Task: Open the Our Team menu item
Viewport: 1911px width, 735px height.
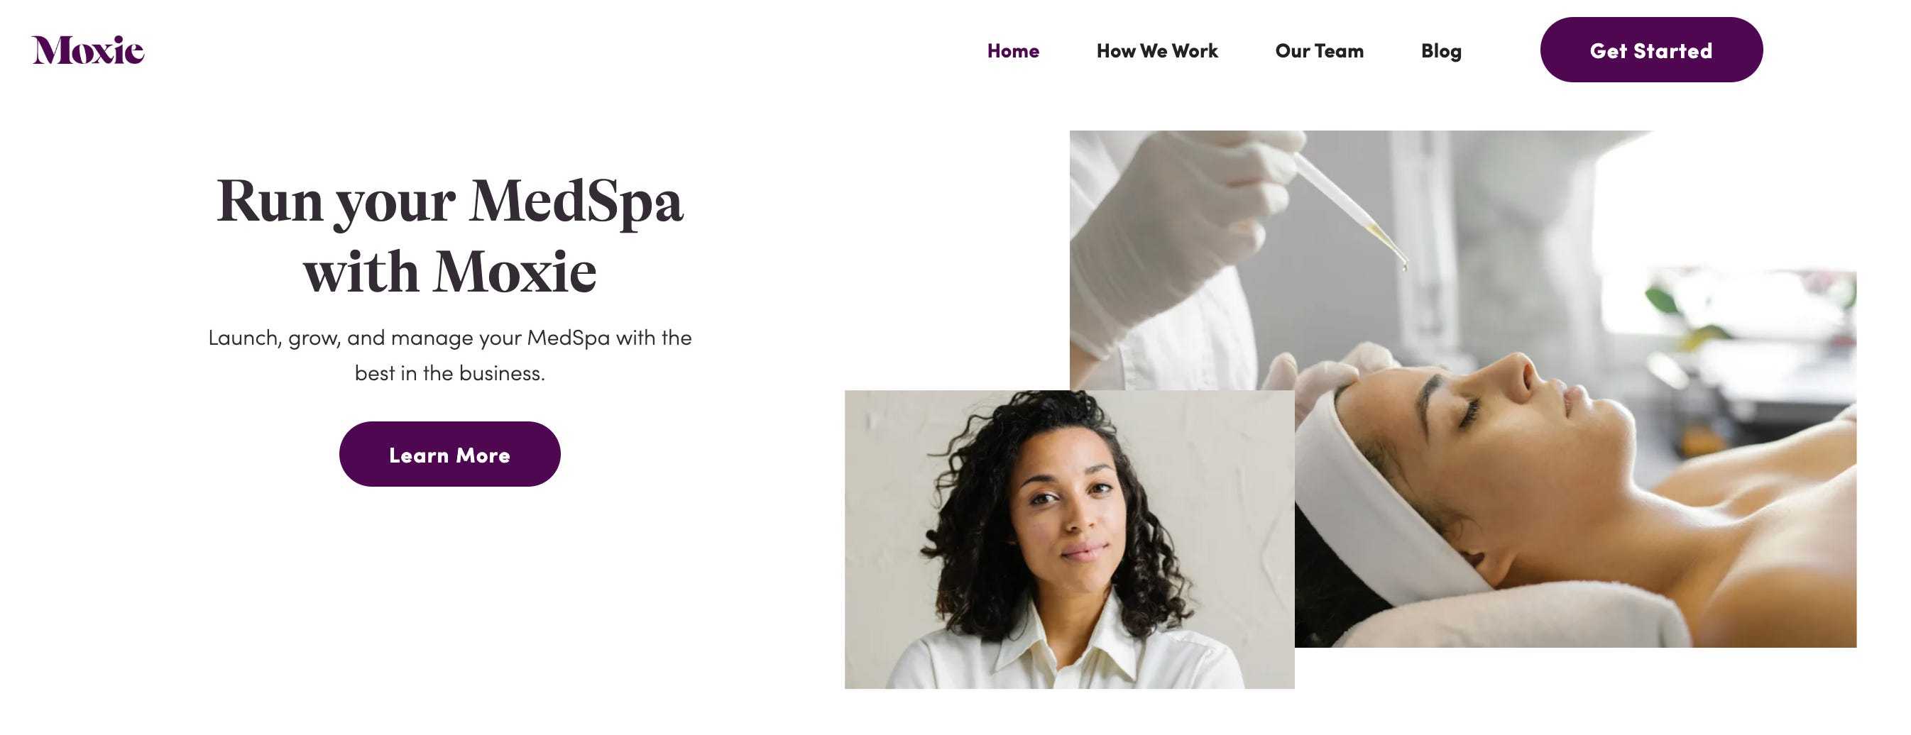Action: click(x=1319, y=50)
